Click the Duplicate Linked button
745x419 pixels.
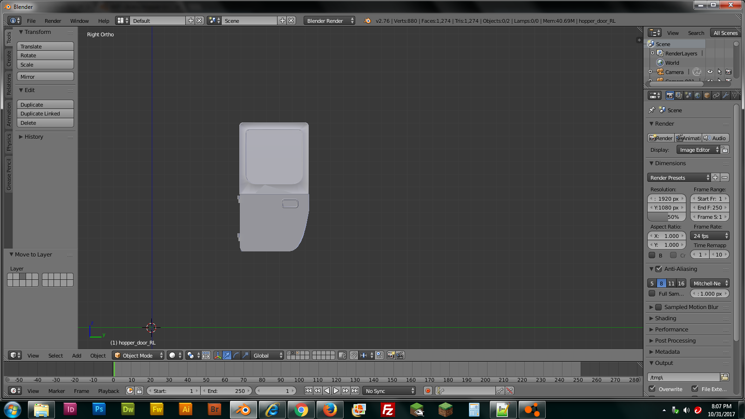pos(45,114)
